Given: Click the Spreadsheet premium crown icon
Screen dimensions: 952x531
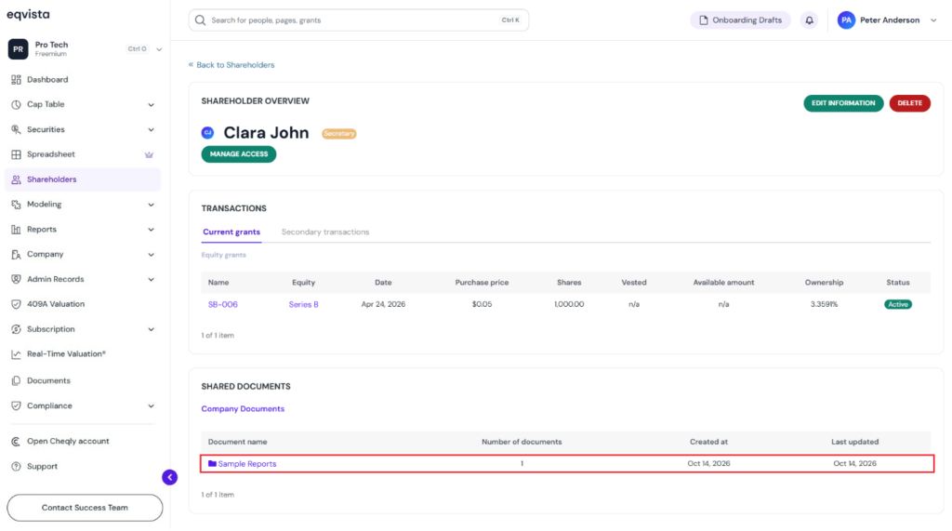Looking at the screenshot, I should pos(149,155).
